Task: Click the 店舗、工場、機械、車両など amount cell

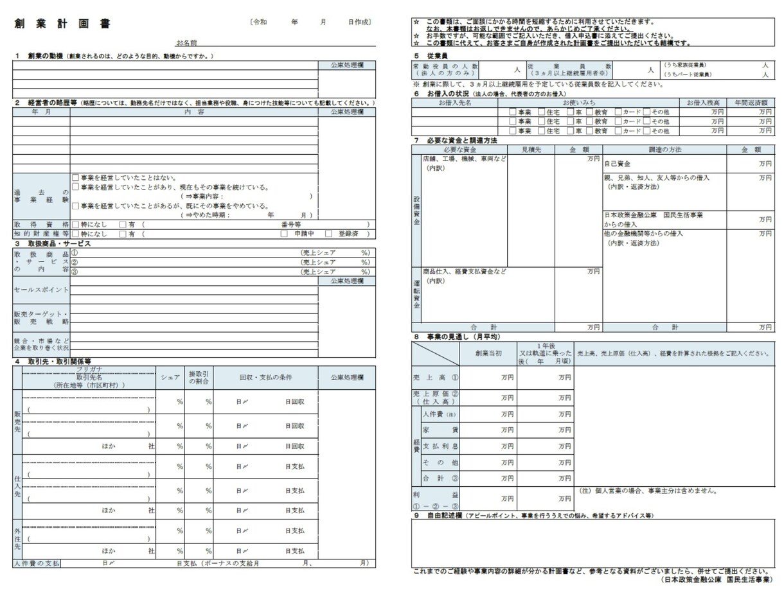Action: point(578,211)
